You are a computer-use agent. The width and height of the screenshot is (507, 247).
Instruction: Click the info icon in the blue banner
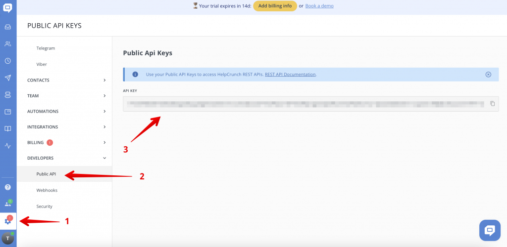pyautogui.click(x=135, y=75)
